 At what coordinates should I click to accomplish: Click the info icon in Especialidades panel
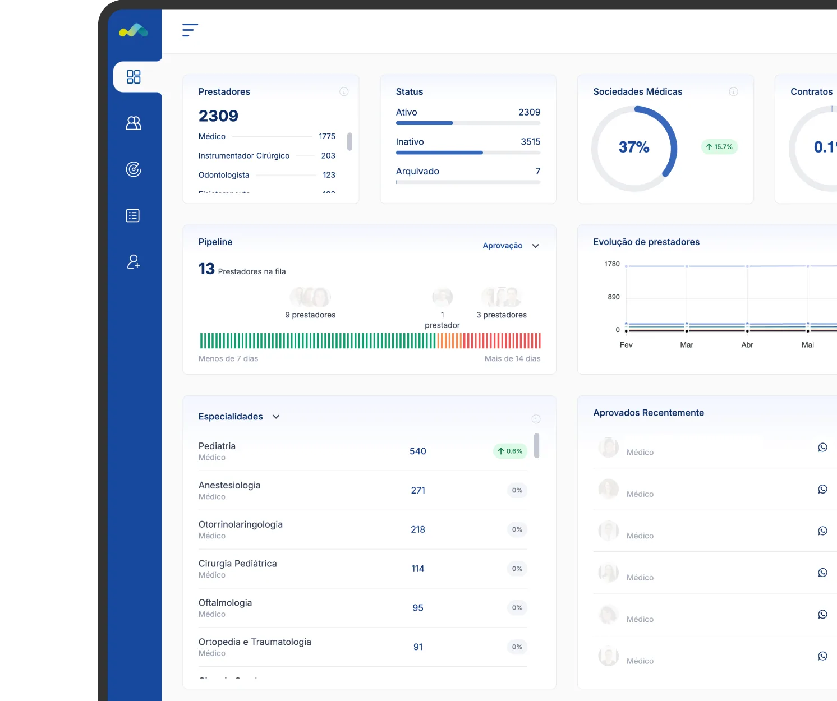tap(536, 419)
